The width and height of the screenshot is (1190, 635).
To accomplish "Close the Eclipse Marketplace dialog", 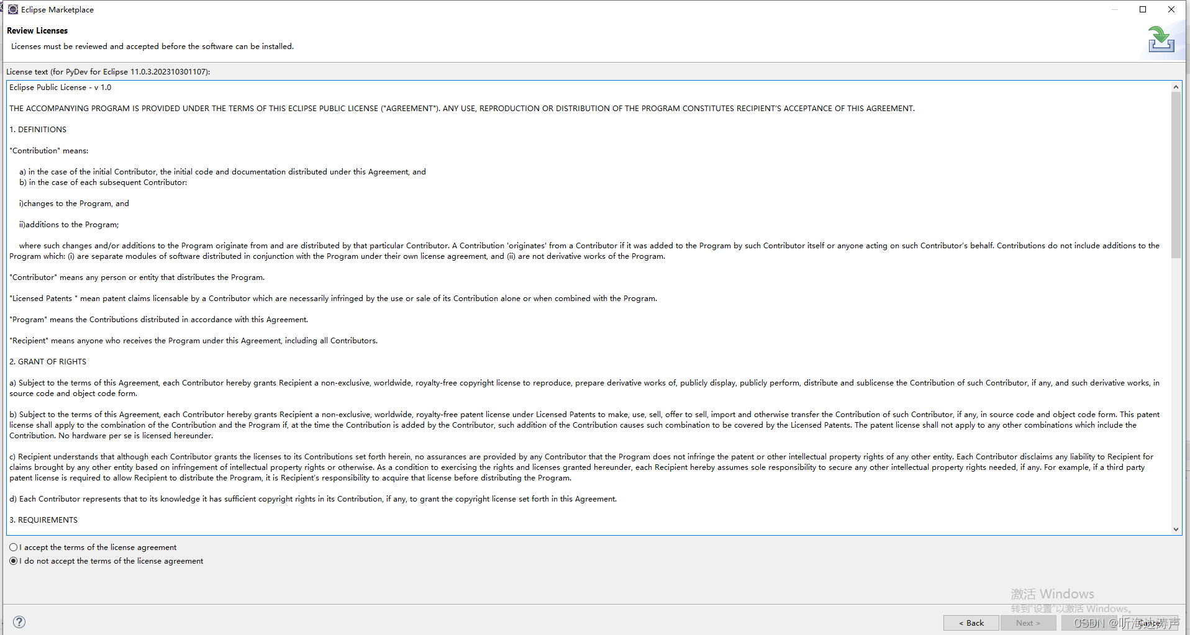I will tap(1171, 9).
